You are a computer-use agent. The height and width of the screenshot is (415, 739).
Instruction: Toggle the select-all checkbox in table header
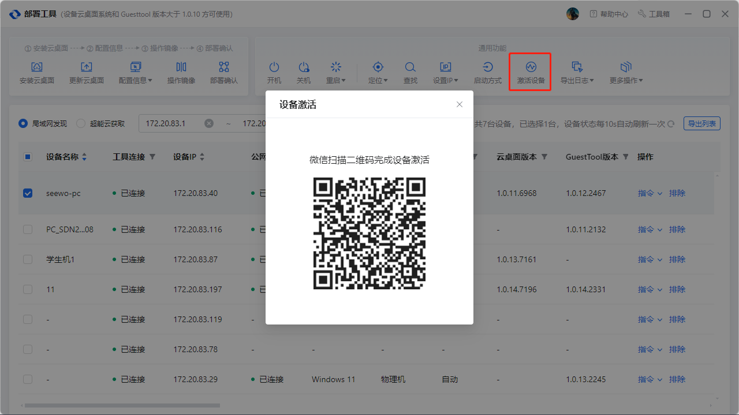(x=28, y=157)
